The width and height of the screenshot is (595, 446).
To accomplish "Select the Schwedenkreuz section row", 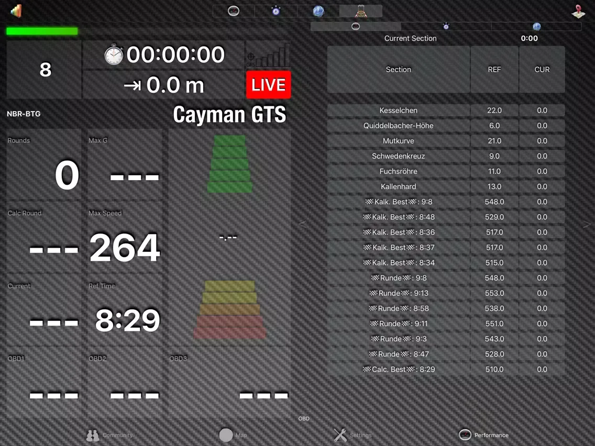I will pyautogui.click(x=446, y=156).
